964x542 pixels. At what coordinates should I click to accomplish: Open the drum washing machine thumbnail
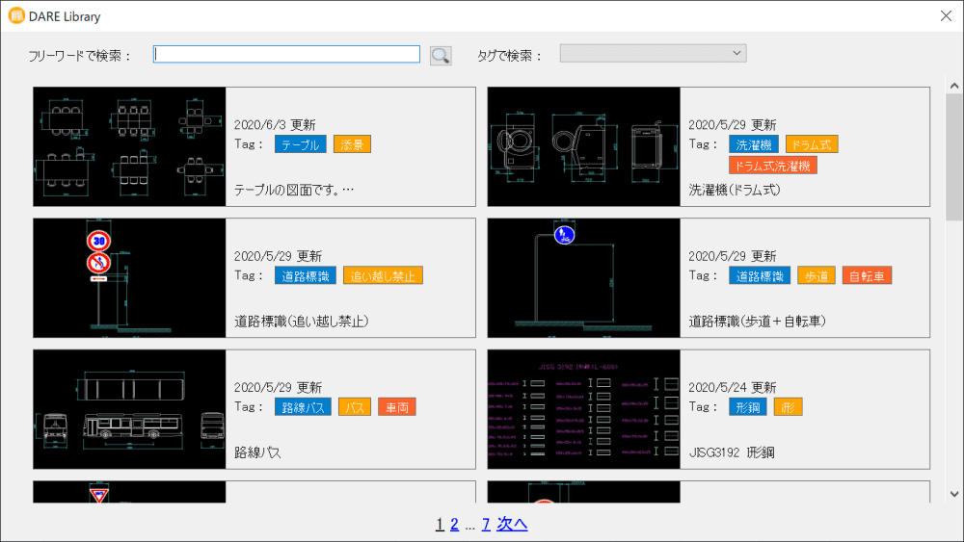tap(584, 146)
